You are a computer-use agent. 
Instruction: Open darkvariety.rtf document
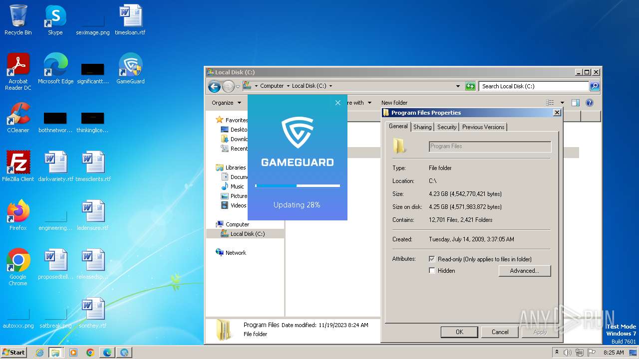(55, 167)
